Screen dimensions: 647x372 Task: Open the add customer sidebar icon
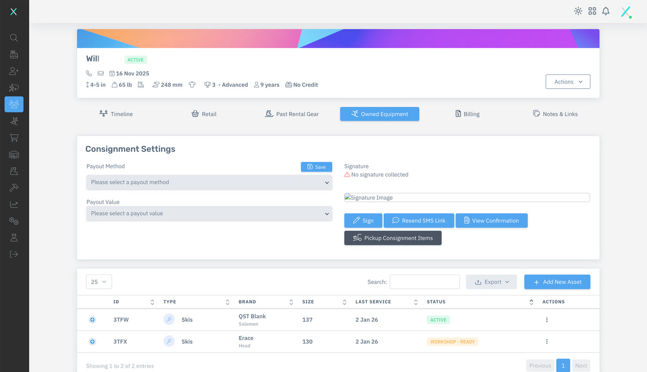pyautogui.click(x=14, y=71)
